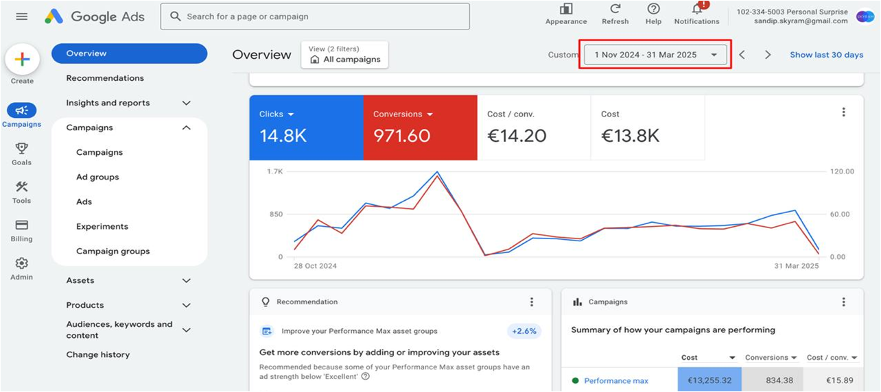Open Tools wrench icon
Screen dimensions: 881x392
(x=21, y=186)
